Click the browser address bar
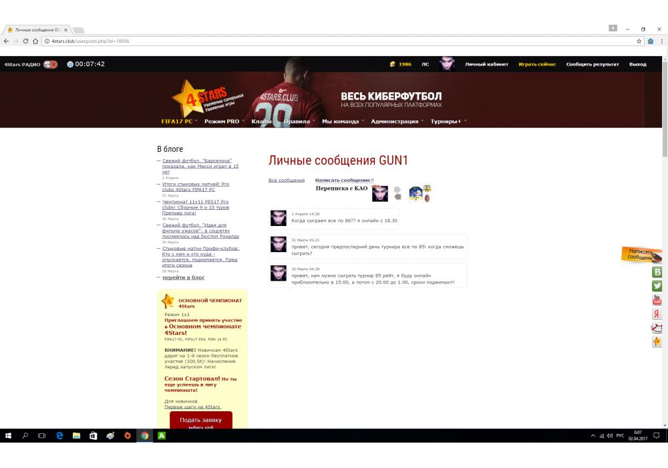The width and height of the screenshot is (668, 468). coord(334,41)
